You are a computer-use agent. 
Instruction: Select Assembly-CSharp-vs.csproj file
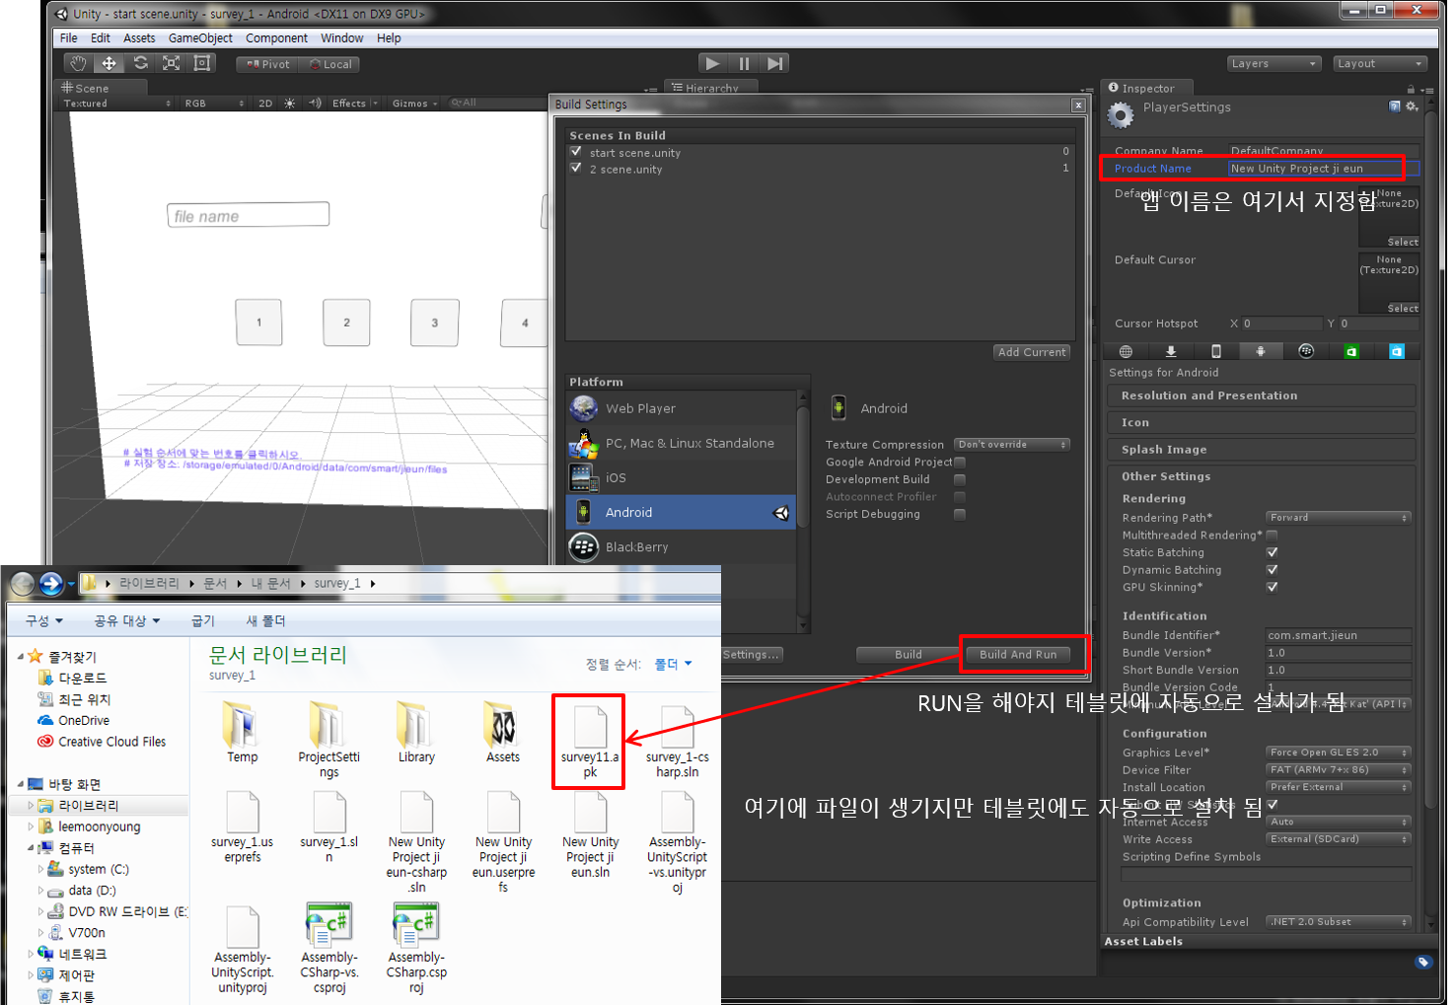pyautogui.click(x=329, y=949)
